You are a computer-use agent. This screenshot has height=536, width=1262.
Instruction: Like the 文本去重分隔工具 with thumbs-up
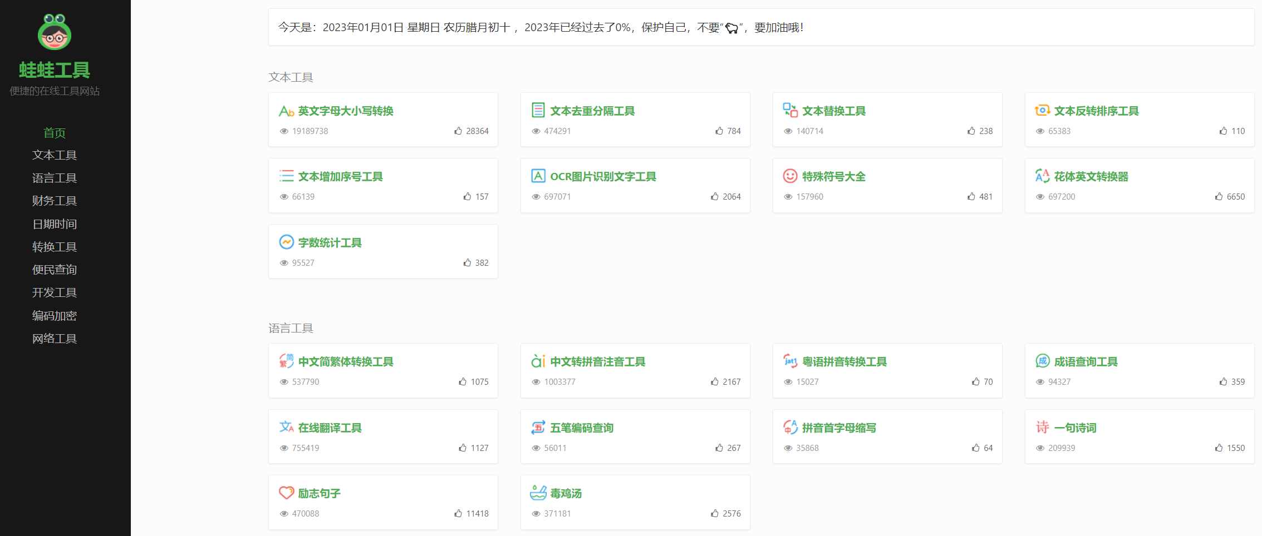coord(719,131)
